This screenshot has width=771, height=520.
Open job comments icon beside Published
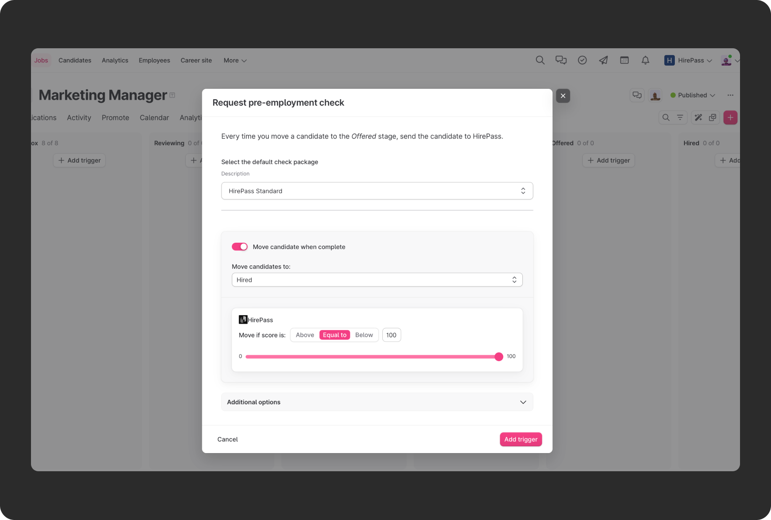(x=637, y=95)
